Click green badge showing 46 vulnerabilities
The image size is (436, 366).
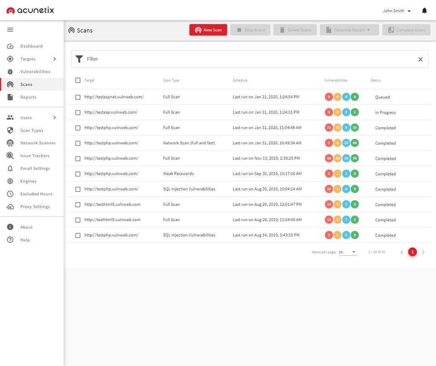[x=355, y=143]
